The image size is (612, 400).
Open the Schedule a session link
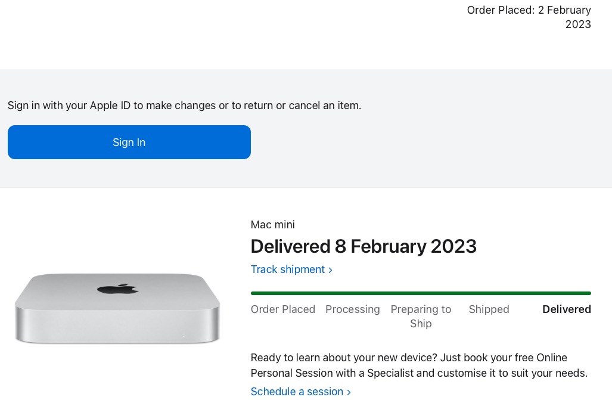(297, 392)
